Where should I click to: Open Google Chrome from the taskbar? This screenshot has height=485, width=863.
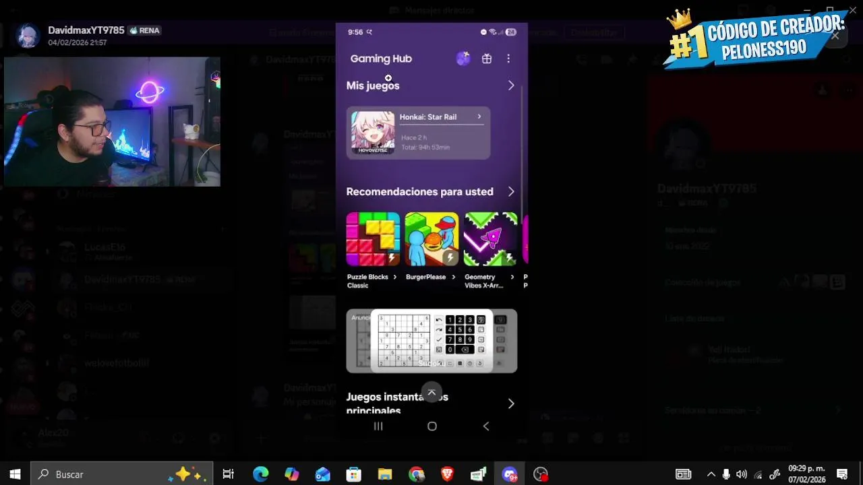(x=417, y=474)
